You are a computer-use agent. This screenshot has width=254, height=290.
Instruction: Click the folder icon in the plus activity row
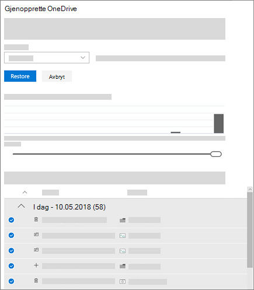coord(123,266)
